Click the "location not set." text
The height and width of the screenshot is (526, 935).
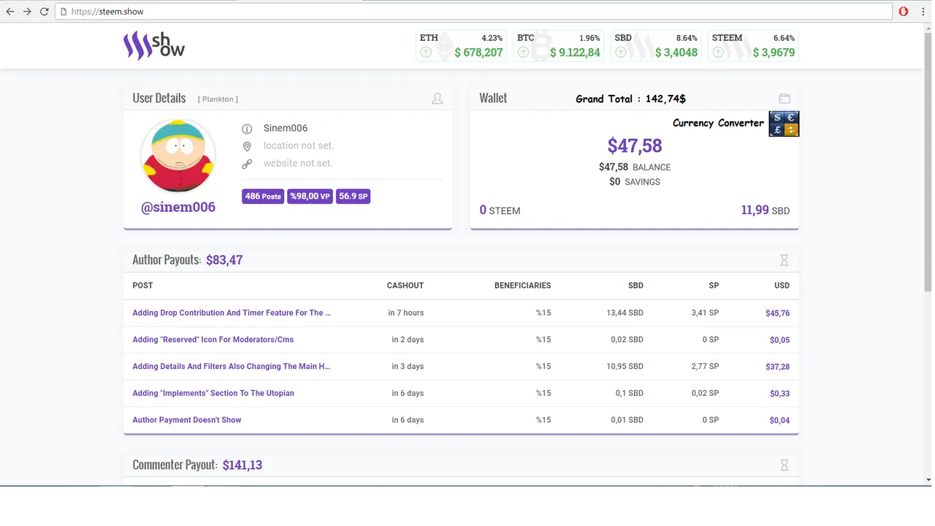click(x=299, y=145)
